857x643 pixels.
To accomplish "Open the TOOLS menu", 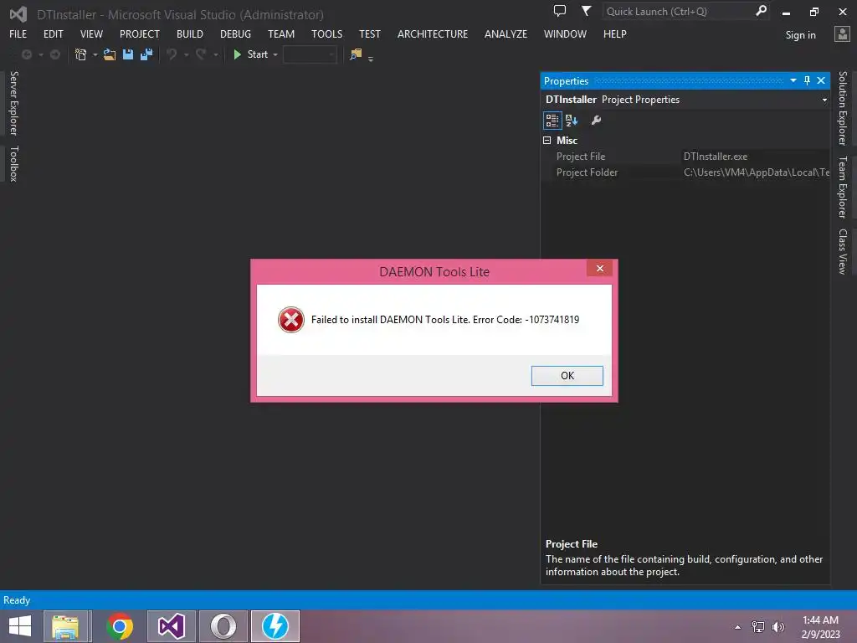I will [x=327, y=33].
